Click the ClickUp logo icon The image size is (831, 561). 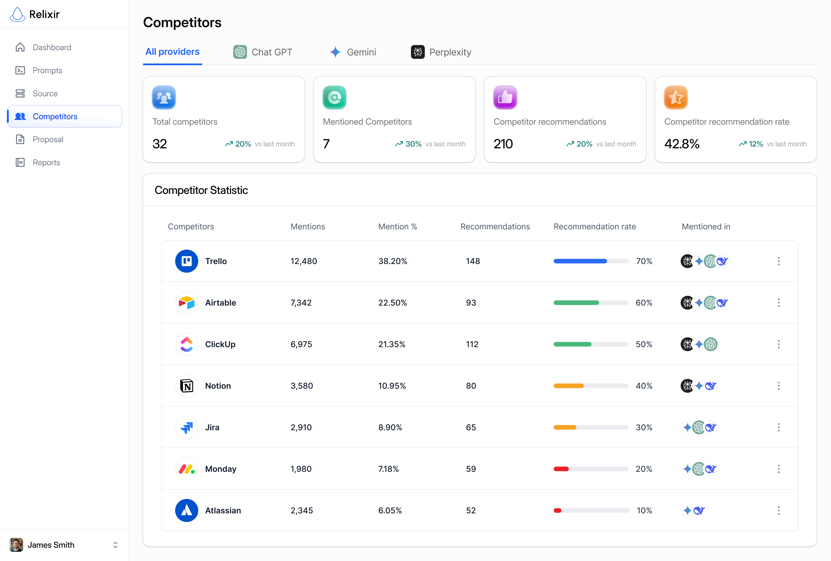186,344
